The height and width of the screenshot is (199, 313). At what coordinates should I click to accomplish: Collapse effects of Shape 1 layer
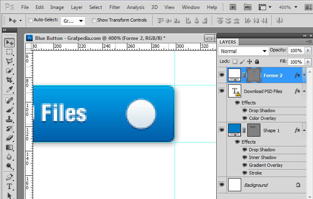point(304,130)
